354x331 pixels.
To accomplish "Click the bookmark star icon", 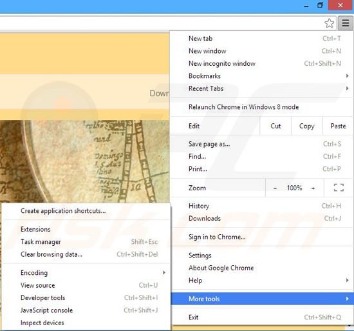I will (x=329, y=23).
